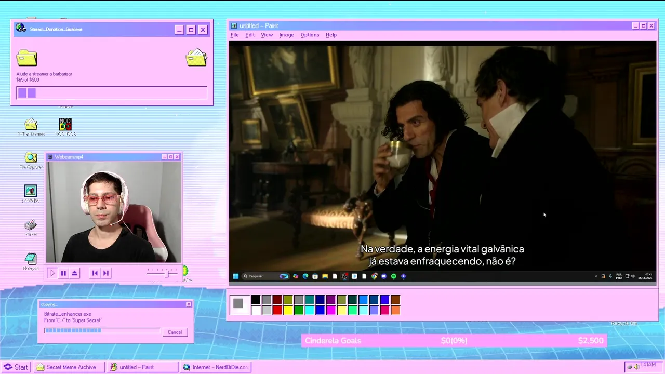
Task: Switch to untitled - Paint taskbar item
Action: click(142, 367)
